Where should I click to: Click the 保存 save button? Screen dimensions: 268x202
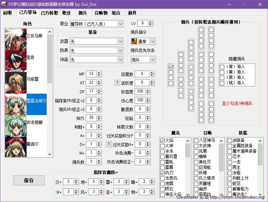point(29,180)
